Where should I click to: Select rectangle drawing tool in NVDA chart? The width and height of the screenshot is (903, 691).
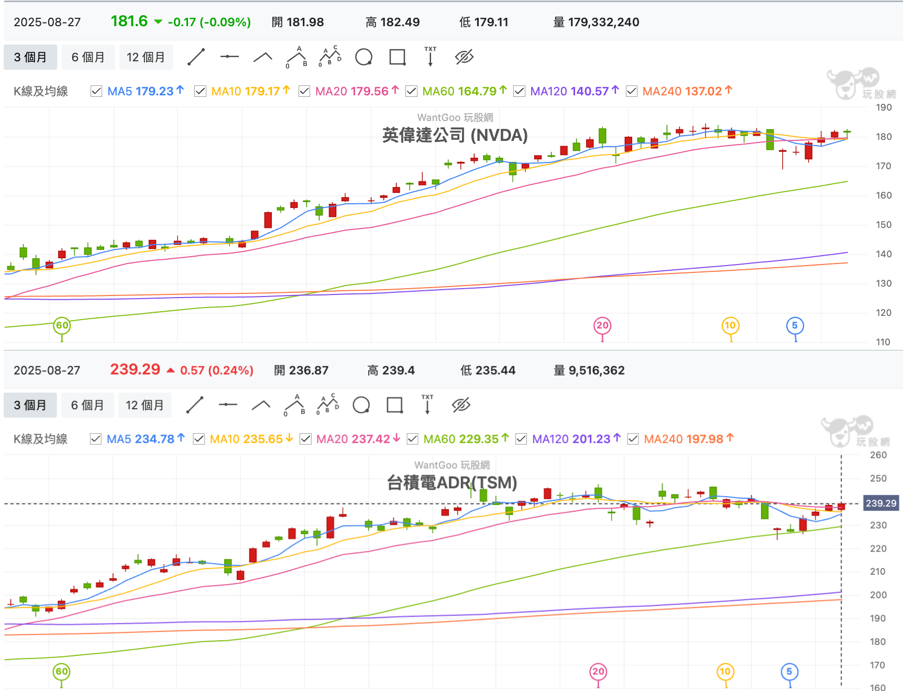click(398, 57)
